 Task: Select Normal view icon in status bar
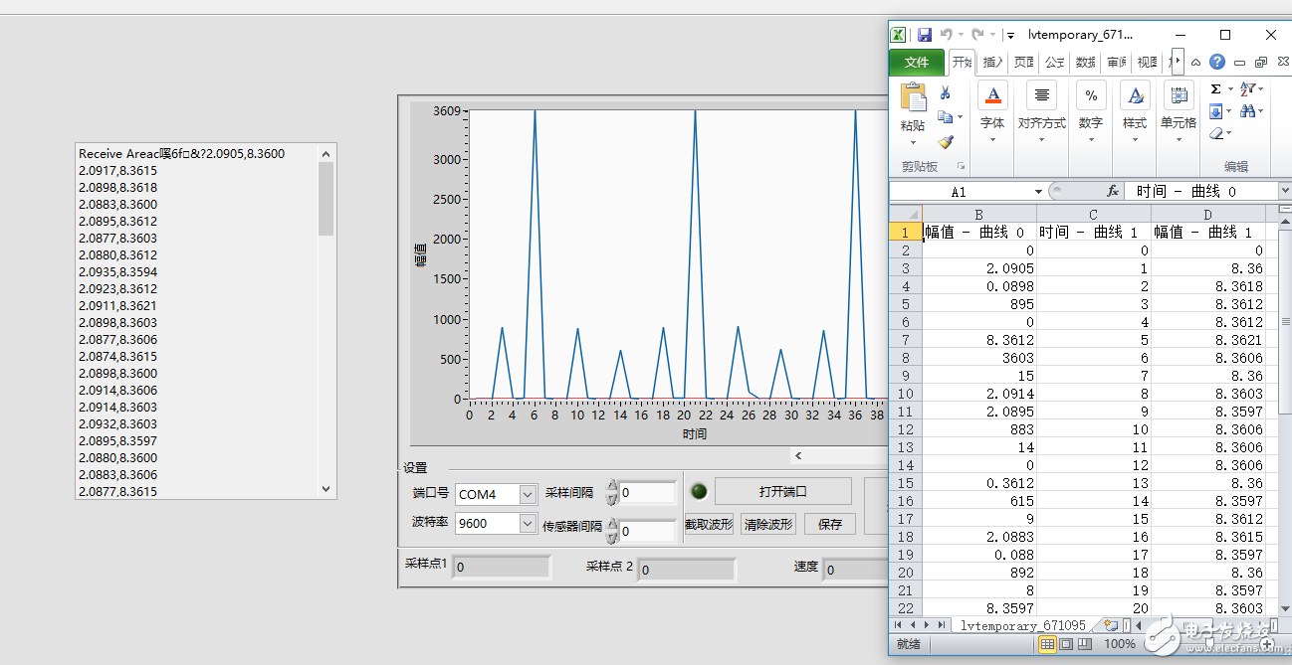(x=1047, y=644)
